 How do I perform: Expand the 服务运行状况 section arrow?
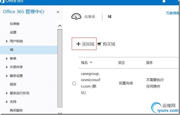click(7, 93)
